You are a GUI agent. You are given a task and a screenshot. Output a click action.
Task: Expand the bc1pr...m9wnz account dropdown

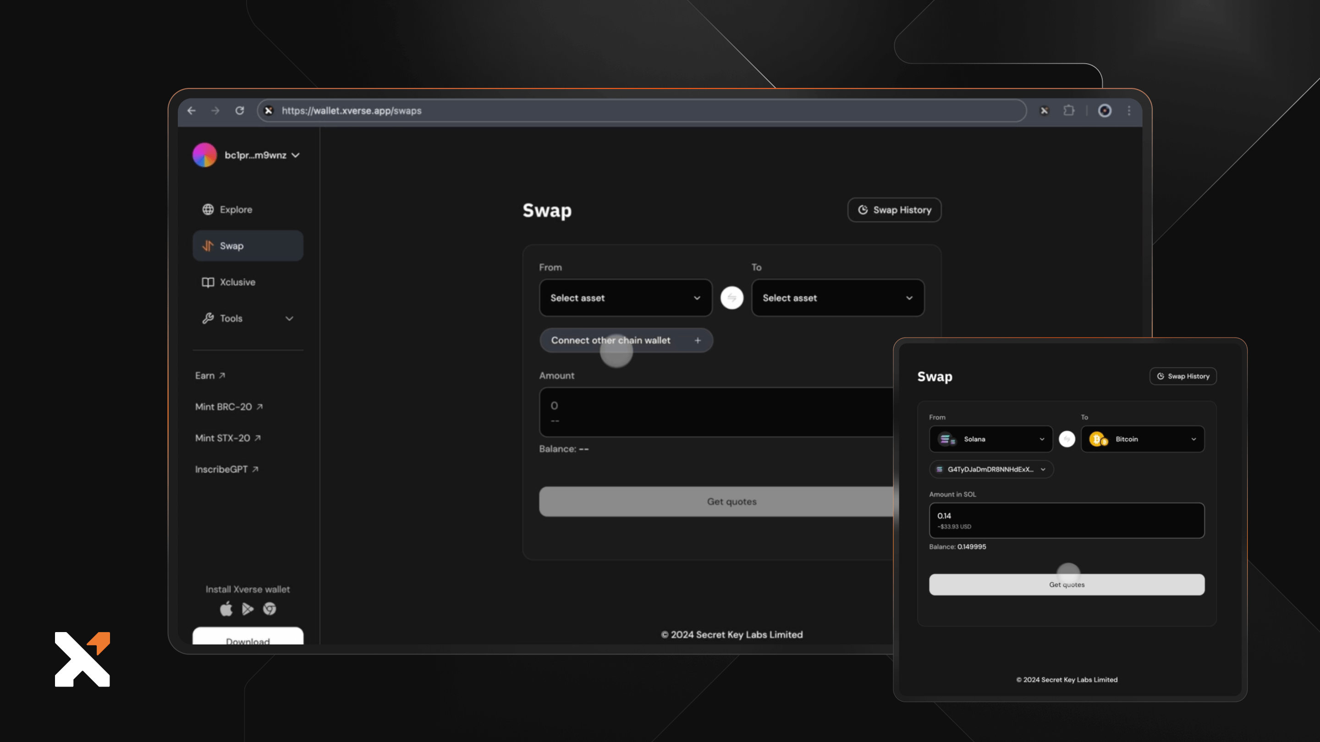[x=296, y=155]
